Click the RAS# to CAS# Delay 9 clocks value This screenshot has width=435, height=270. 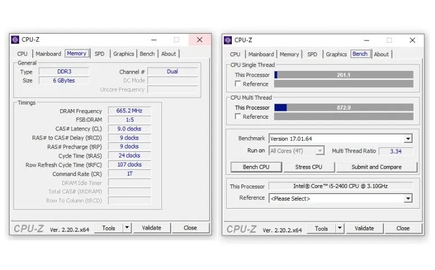coord(129,138)
